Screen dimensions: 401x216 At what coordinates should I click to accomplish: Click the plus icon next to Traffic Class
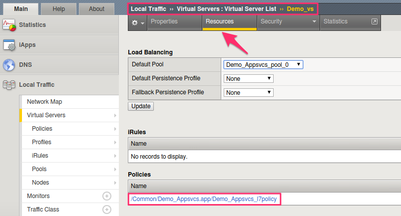click(x=107, y=210)
